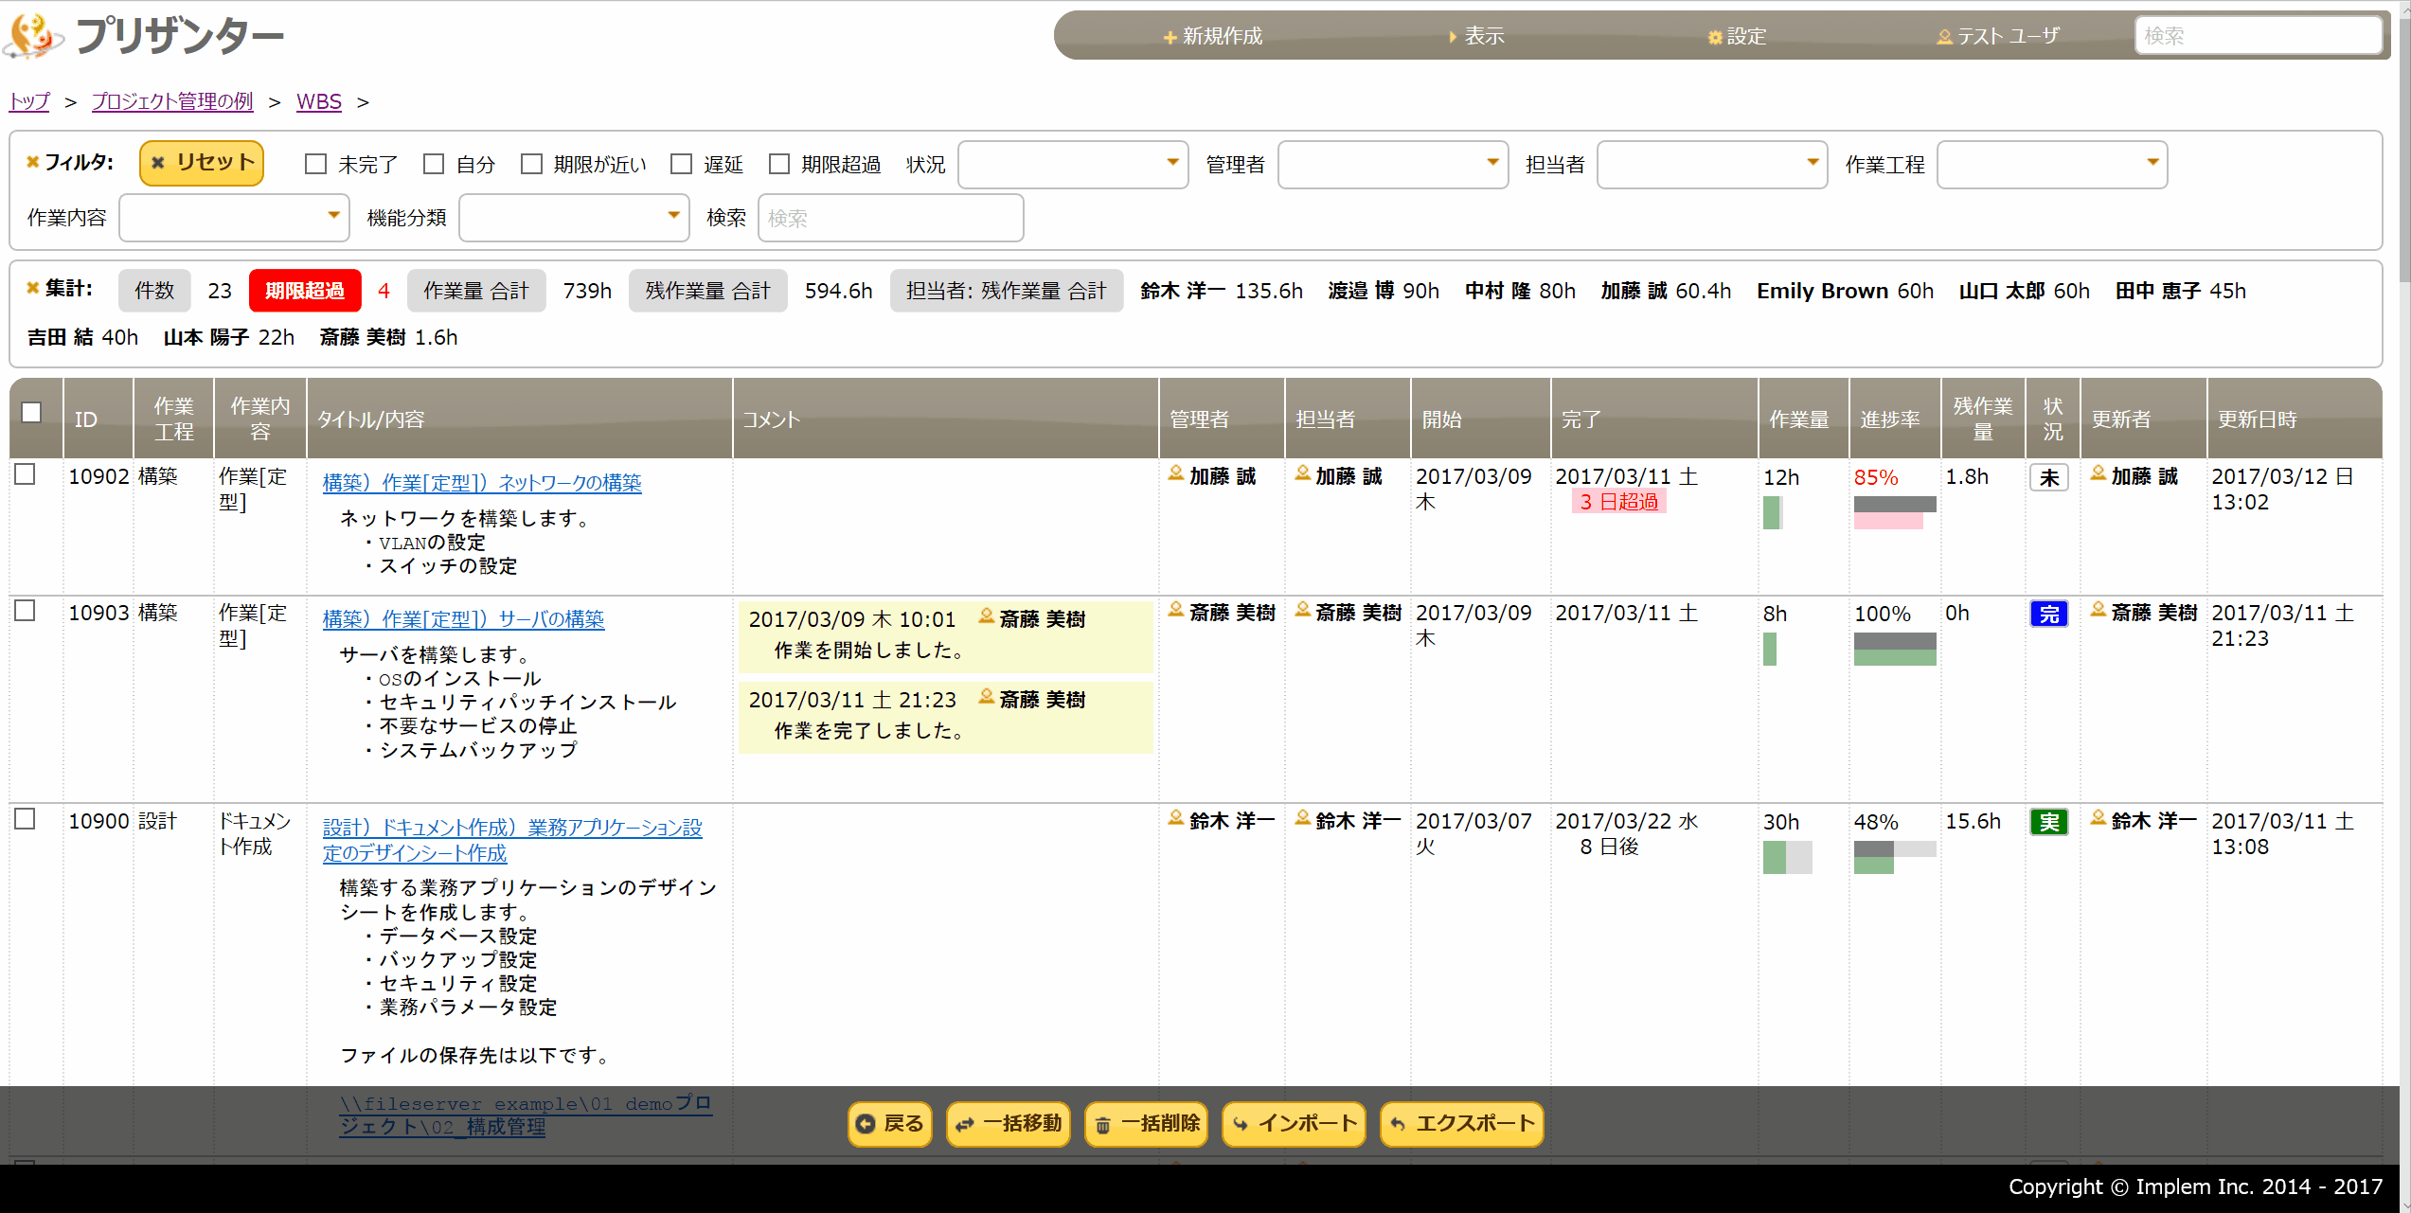The height and width of the screenshot is (1213, 2411).
Task: Focus the top-right 検索 search field
Action: pyautogui.click(x=2259, y=36)
